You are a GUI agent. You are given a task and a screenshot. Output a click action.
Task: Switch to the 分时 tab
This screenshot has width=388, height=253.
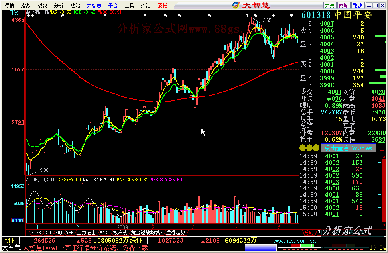click(x=309, y=233)
